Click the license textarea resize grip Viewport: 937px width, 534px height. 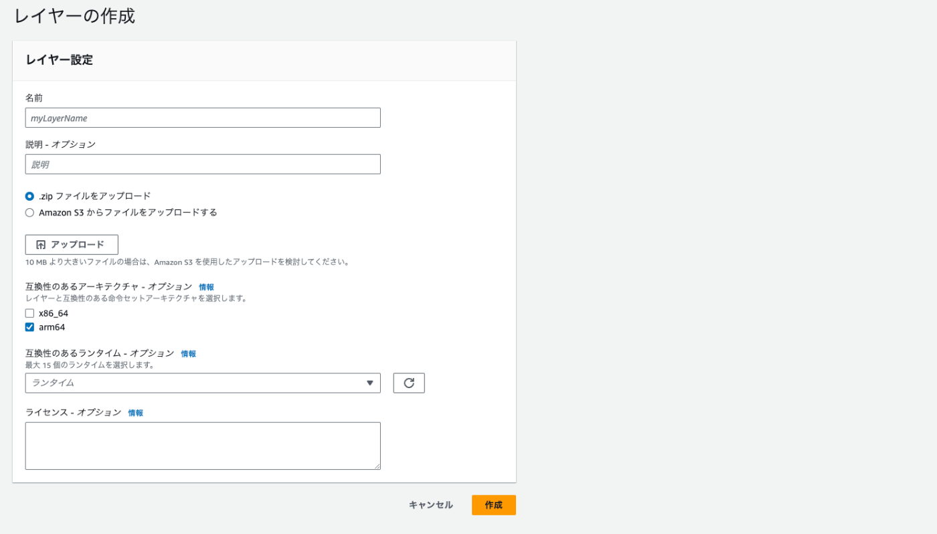coord(377,466)
